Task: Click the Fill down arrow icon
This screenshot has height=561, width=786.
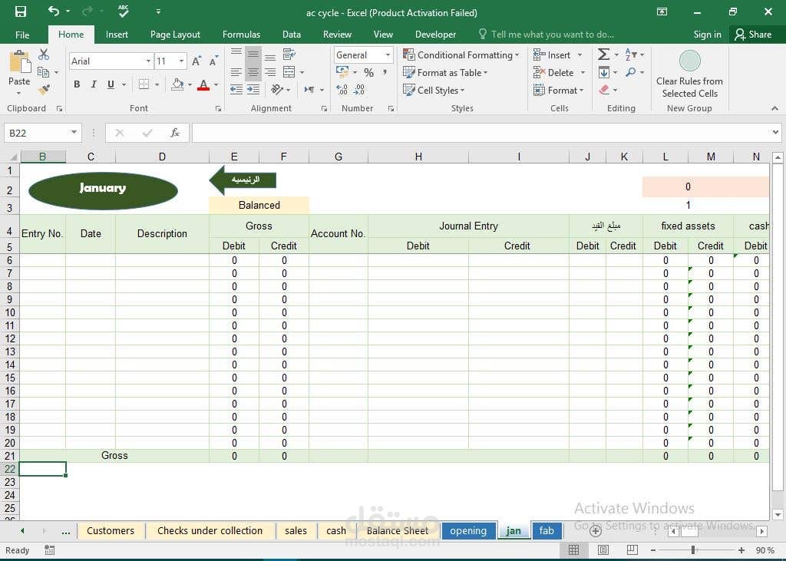Action: [604, 72]
